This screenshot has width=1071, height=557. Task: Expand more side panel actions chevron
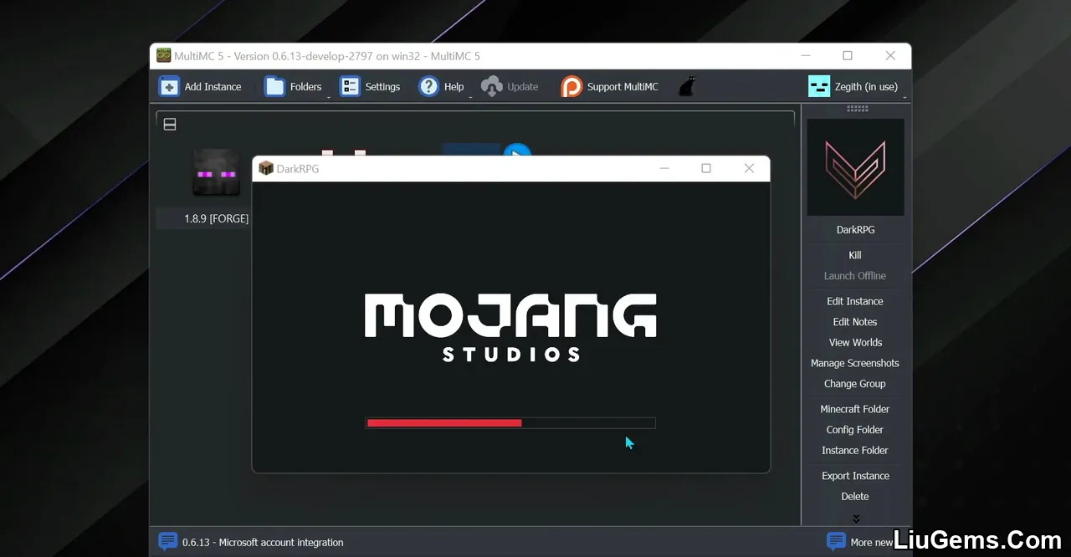click(856, 519)
